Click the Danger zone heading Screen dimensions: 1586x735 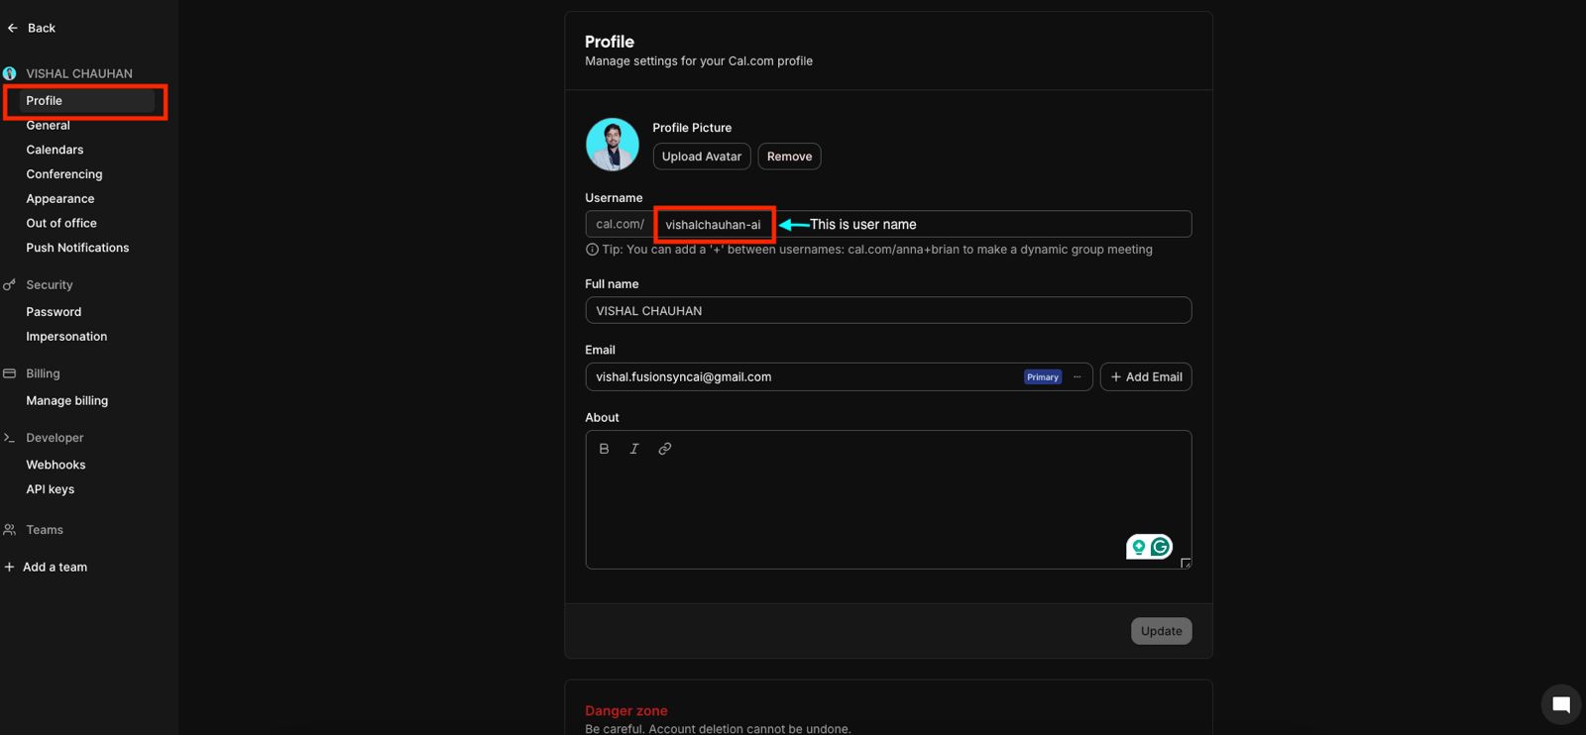tap(626, 710)
